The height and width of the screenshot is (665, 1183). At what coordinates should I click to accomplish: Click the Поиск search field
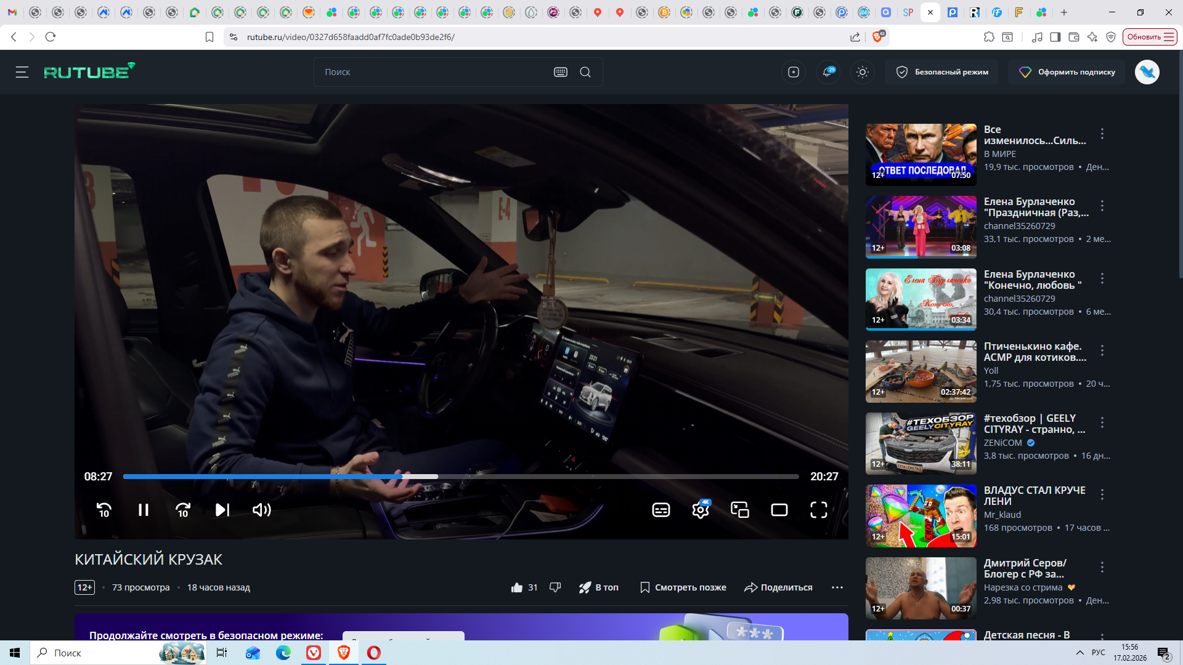(431, 72)
